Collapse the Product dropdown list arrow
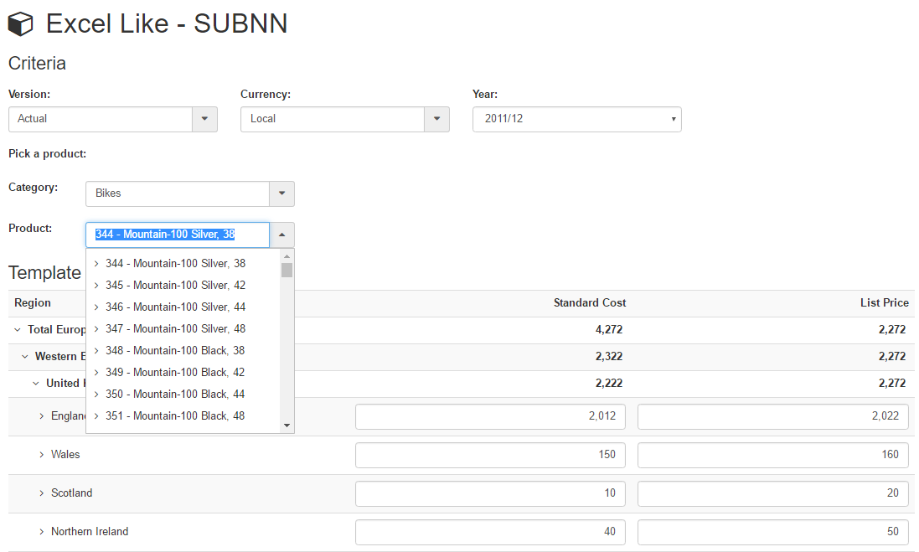 click(x=281, y=235)
